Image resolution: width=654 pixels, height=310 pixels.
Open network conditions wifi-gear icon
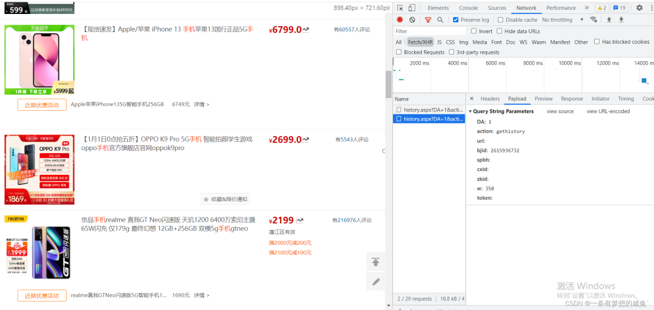click(593, 19)
